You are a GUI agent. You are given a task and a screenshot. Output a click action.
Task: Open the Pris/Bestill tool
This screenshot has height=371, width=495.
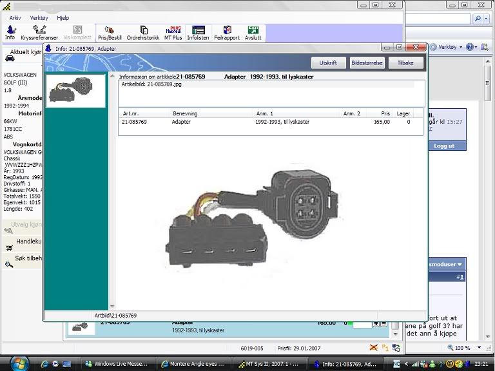coord(110,33)
